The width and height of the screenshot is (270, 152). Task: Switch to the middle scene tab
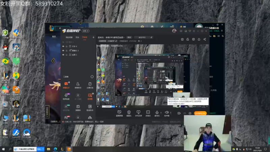(77, 37)
